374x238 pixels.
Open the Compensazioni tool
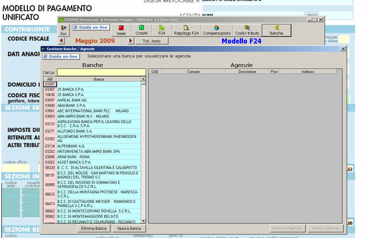point(217,30)
